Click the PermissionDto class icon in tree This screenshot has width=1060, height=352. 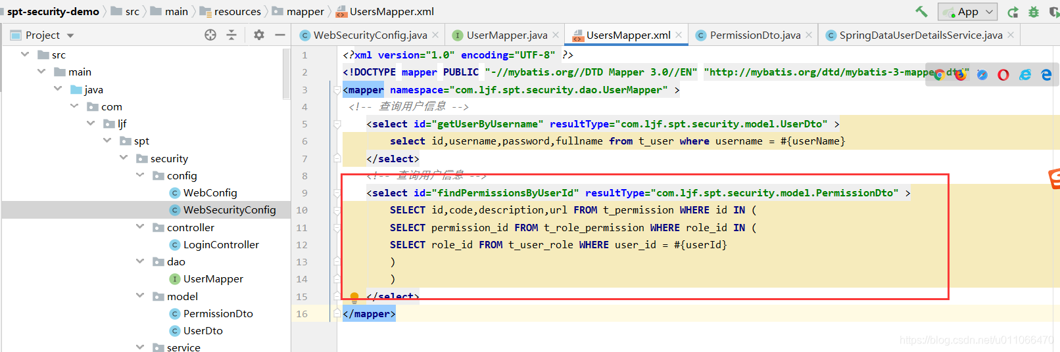[x=175, y=314]
